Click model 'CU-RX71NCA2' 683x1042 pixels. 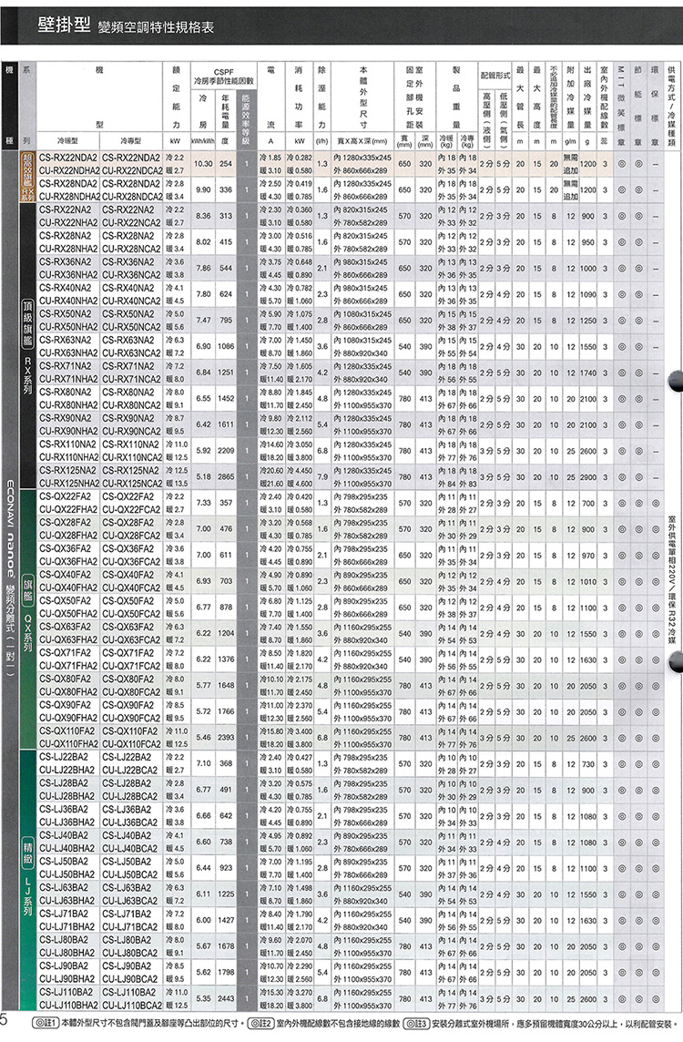coord(129,379)
